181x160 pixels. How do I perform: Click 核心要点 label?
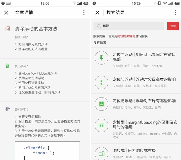click(21, 66)
